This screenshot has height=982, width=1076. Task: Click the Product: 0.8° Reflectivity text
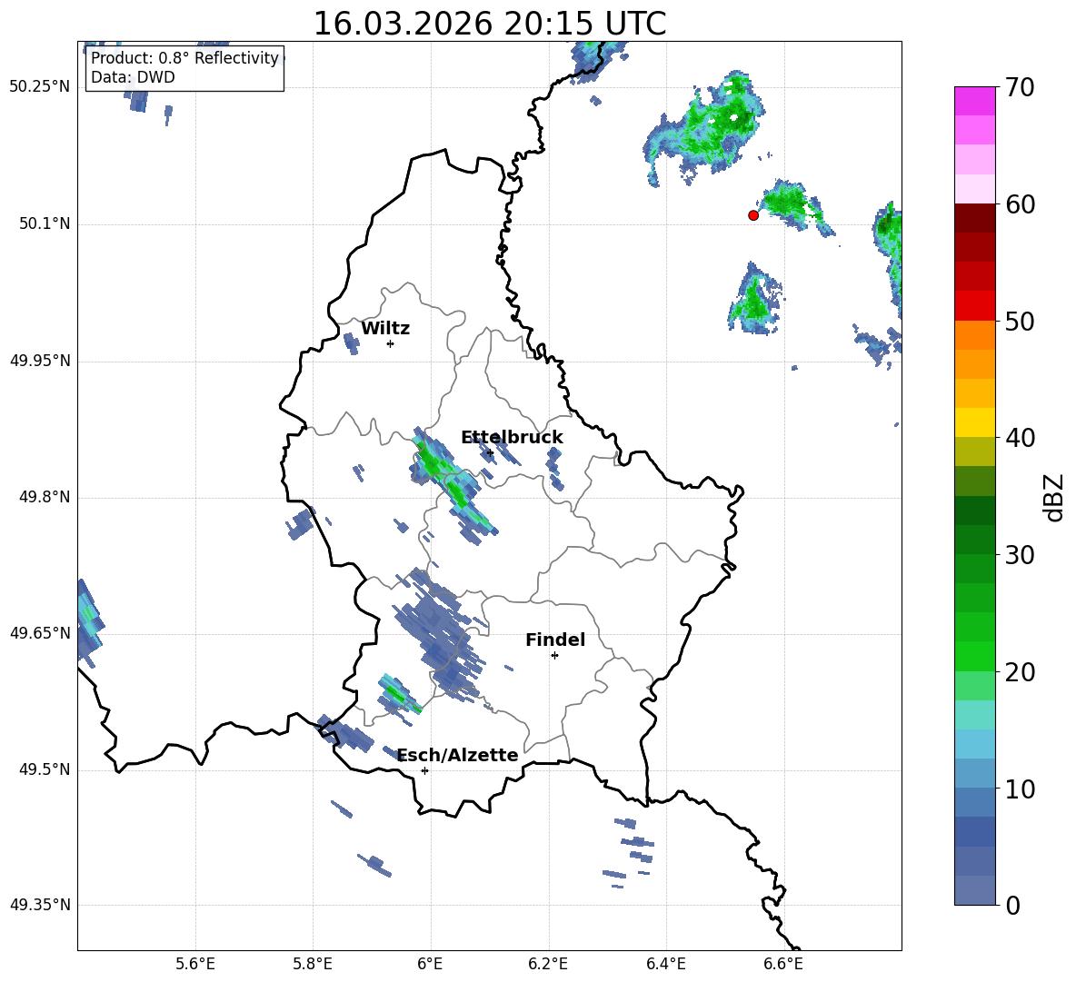pos(184,57)
